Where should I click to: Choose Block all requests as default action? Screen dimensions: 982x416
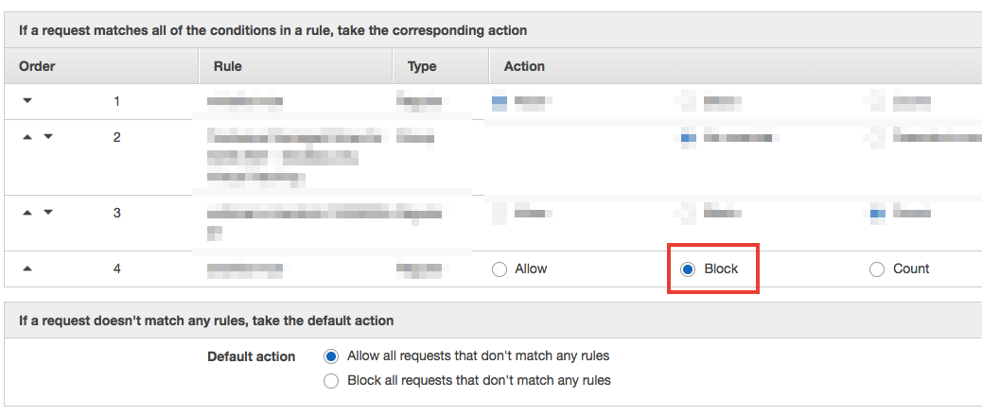331,381
